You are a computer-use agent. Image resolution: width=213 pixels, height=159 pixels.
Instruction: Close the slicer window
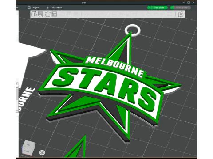[193, 3]
